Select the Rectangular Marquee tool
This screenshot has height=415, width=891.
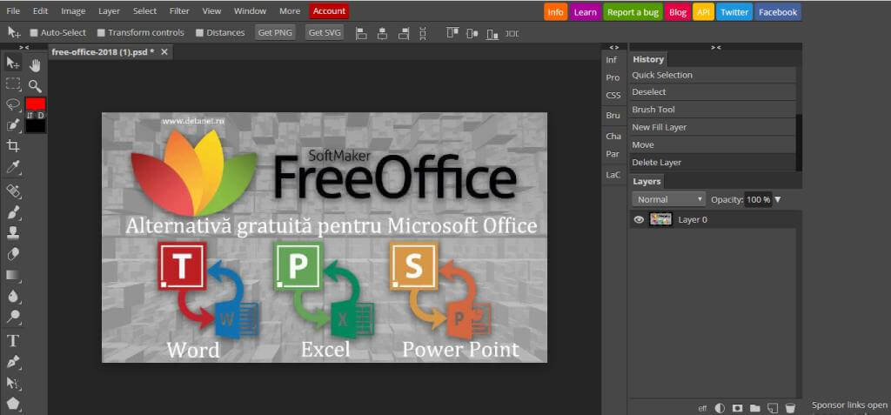pyautogui.click(x=12, y=84)
